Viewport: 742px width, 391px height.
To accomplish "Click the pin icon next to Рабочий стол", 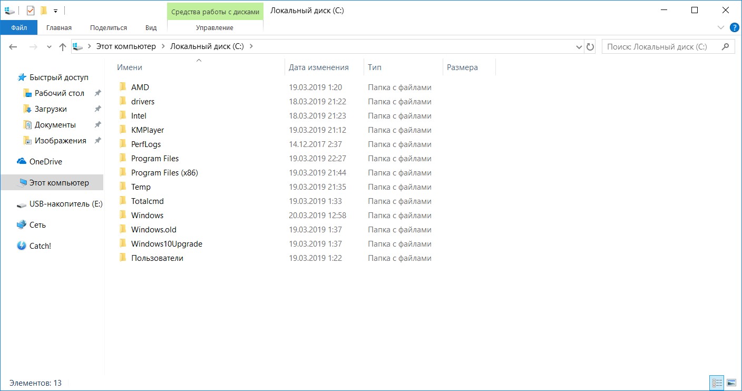I will 97,93.
